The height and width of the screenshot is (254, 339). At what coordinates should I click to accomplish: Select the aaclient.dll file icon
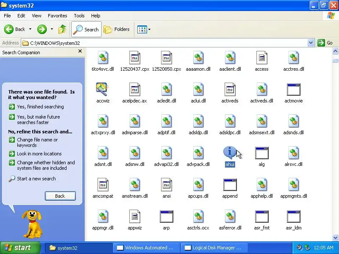(x=230, y=58)
